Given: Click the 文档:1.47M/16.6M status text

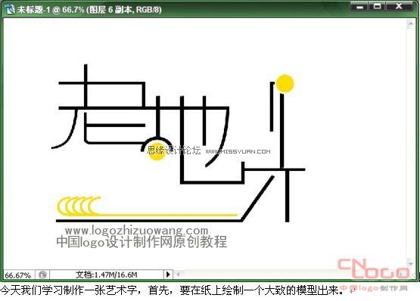Looking at the screenshot, I should click(x=107, y=275).
